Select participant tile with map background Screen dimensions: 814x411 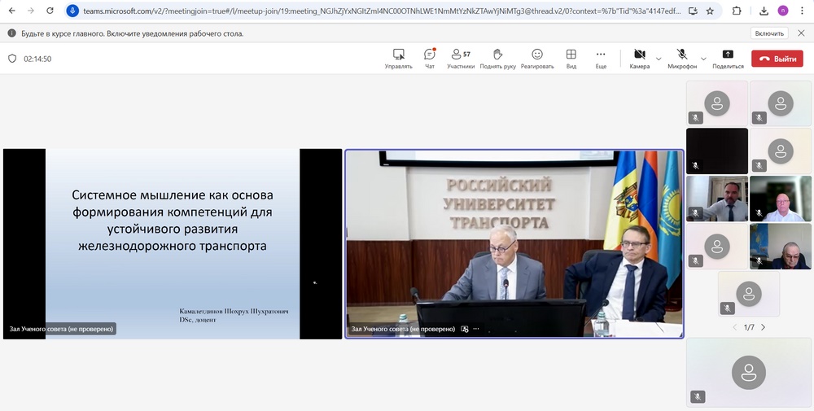781,247
